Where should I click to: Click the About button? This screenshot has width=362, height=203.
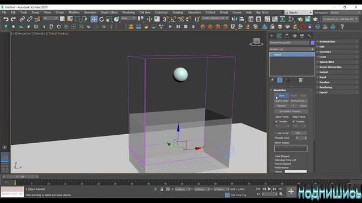[303, 106]
